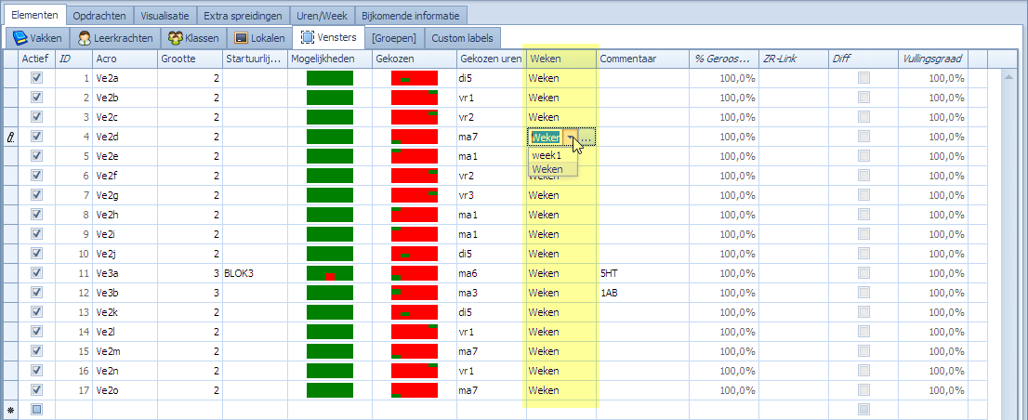Screen dimensions: 1028x420
Task: Open the Leerkrachten tab with person icon
Action: pos(115,38)
